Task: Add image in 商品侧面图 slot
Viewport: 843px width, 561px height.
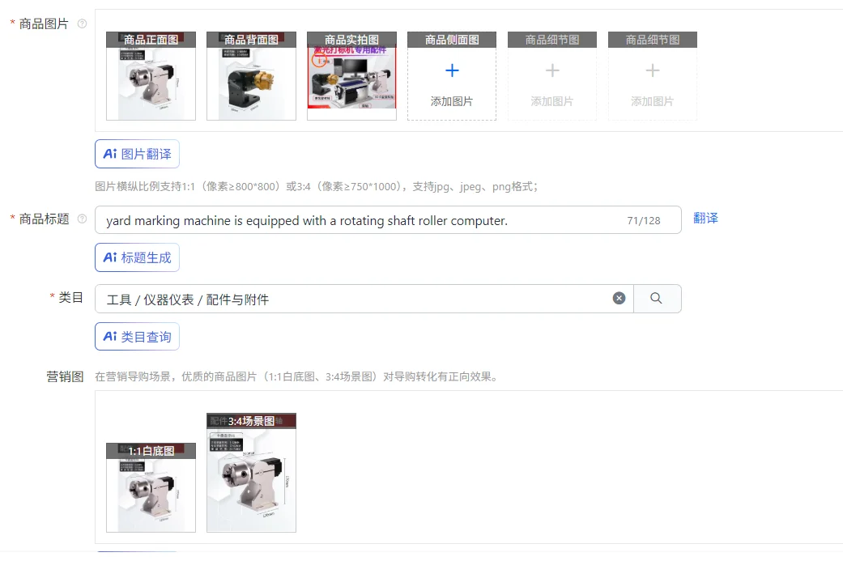Action: [452, 76]
